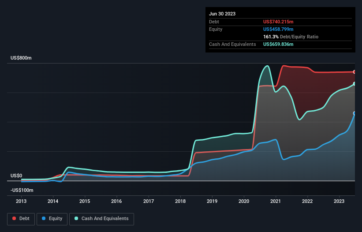
Task: Click the 2022 x-axis label
Action: pos(307,201)
